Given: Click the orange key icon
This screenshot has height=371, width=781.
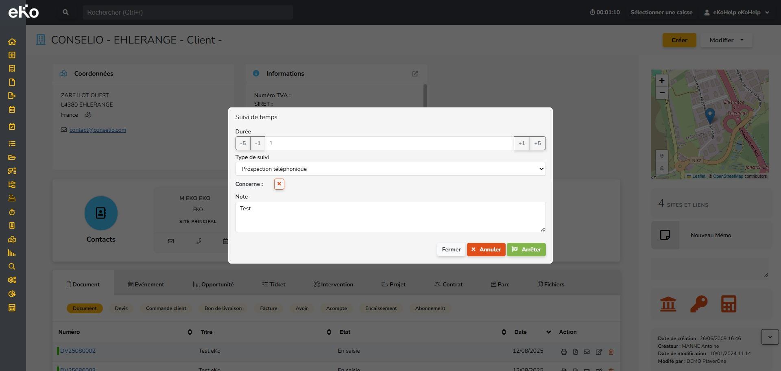Looking at the screenshot, I should pyautogui.click(x=699, y=304).
